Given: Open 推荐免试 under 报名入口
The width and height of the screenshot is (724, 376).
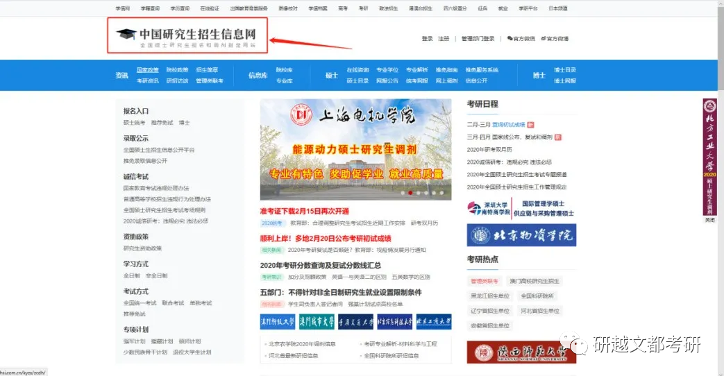Looking at the screenshot, I should [x=162, y=123].
